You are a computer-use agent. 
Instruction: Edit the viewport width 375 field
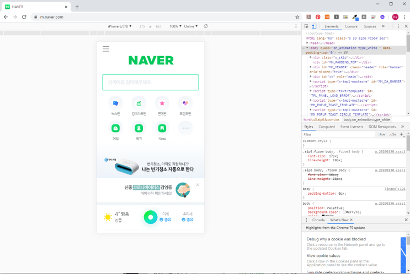(x=142, y=26)
